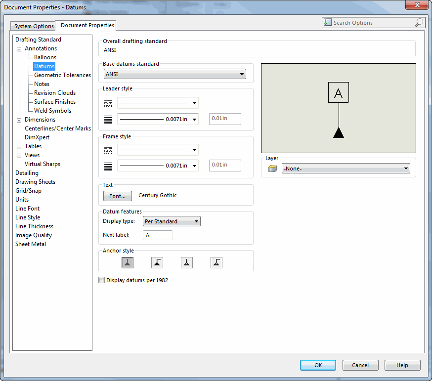Open the Frame line thickness dropdown
The height and width of the screenshot is (381, 432).
(x=158, y=166)
